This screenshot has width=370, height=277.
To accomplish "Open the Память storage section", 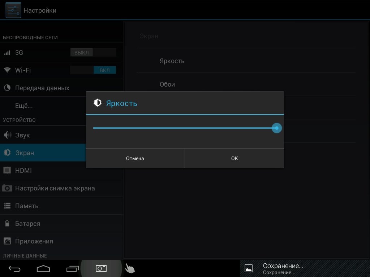I will click(x=27, y=206).
